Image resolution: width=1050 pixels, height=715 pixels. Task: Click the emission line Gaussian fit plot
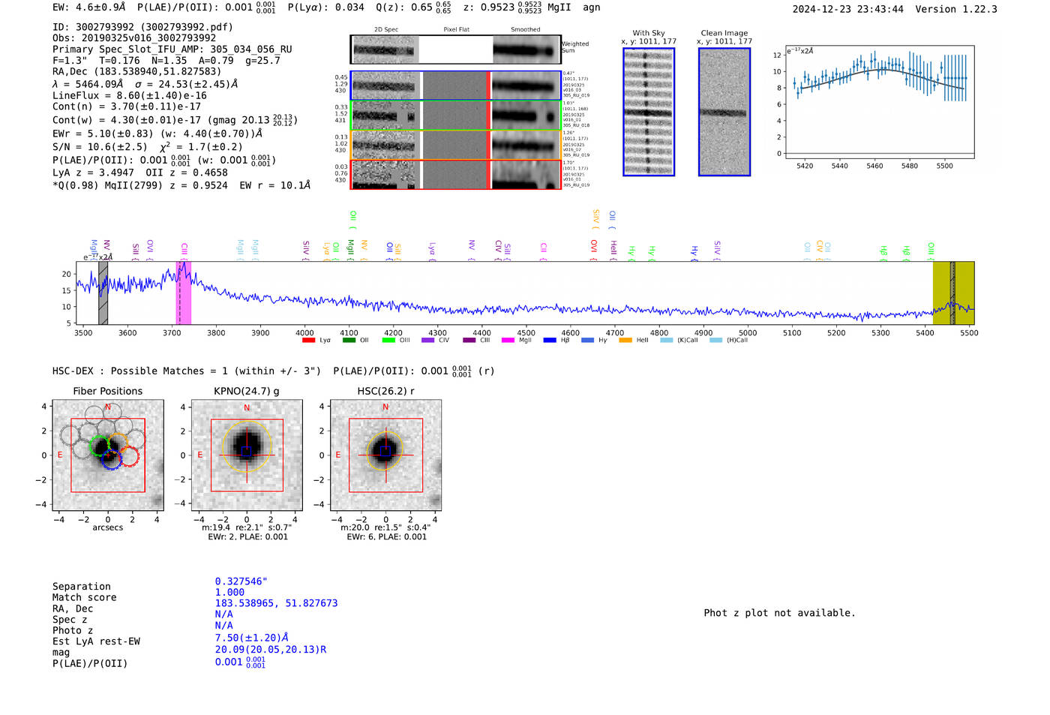coord(881,101)
